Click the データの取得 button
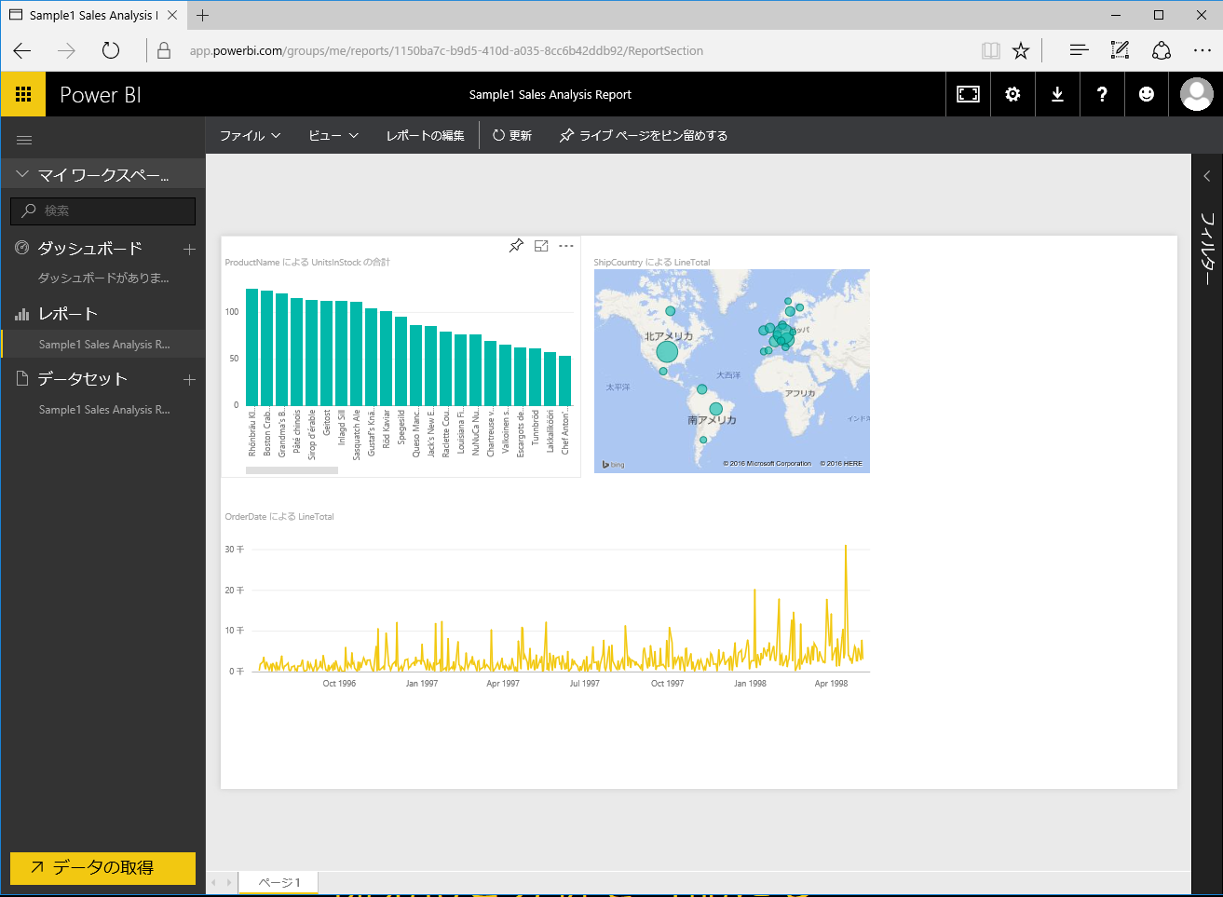The height and width of the screenshot is (897, 1223). [102, 867]
